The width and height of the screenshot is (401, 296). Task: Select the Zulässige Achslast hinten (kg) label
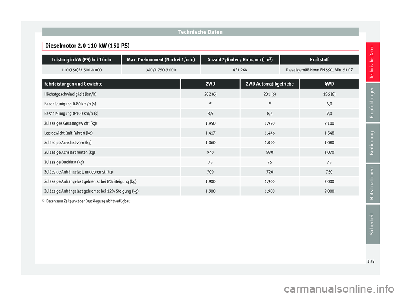pyautogui.click(x=70, y=152)
